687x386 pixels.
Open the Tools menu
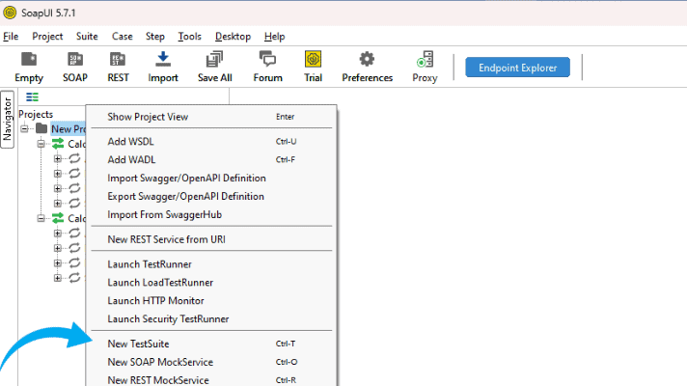tap(189, 37)
